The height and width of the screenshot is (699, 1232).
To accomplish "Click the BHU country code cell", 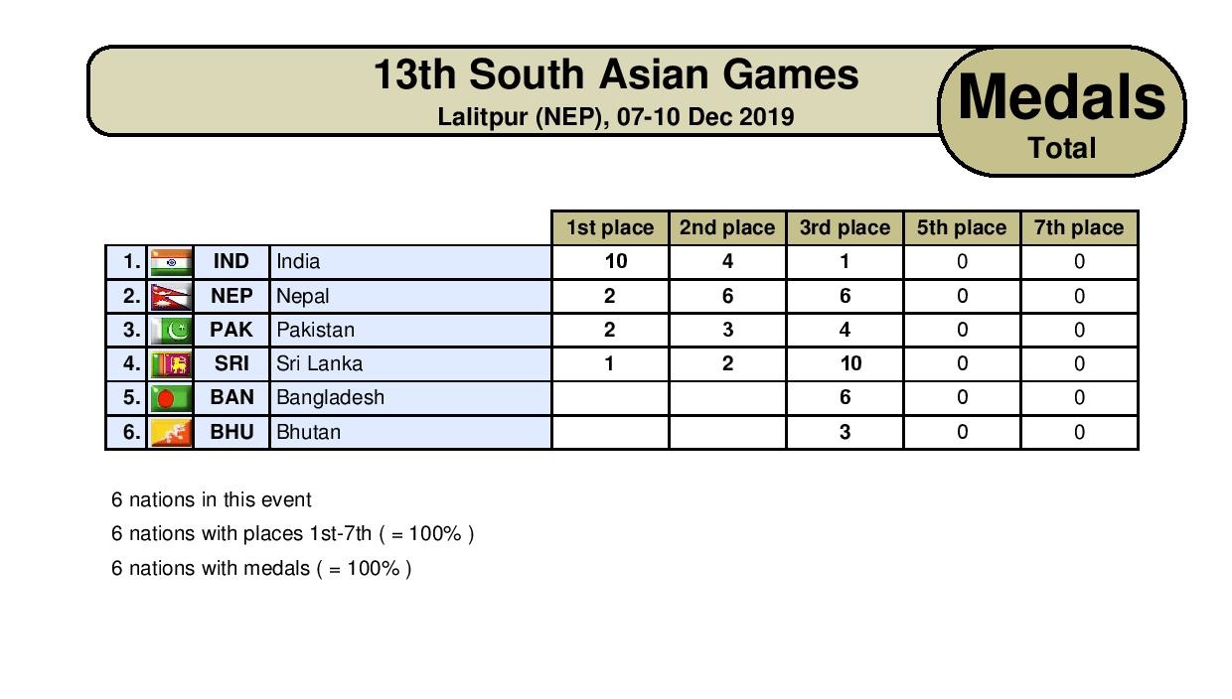I will [231, 432].
